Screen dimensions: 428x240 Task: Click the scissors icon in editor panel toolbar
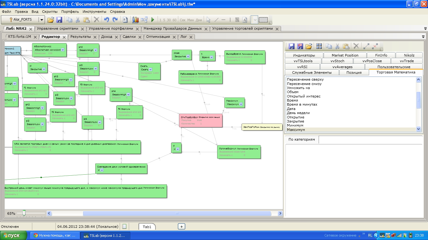[x=337, y=46]
